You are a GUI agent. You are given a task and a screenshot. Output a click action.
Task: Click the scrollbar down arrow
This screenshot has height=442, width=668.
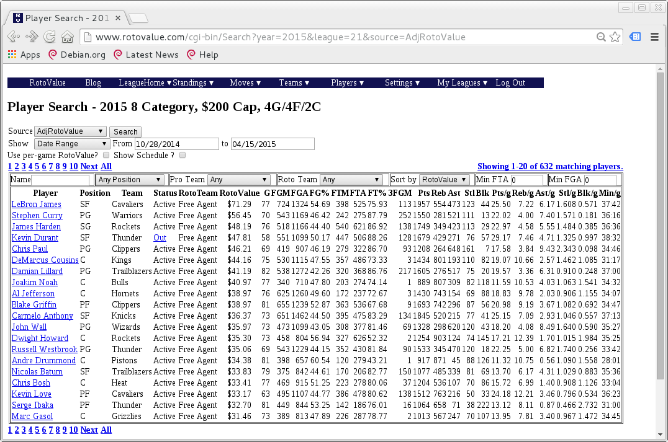[x=661, y=435]
